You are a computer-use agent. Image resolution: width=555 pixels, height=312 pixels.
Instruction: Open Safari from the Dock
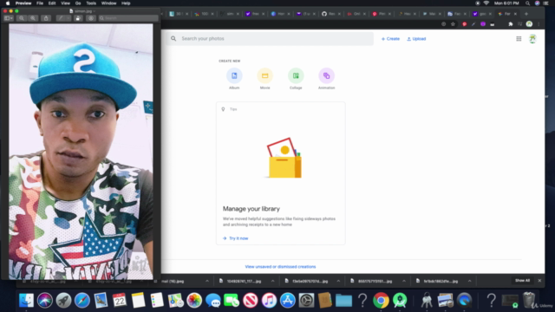82,301
